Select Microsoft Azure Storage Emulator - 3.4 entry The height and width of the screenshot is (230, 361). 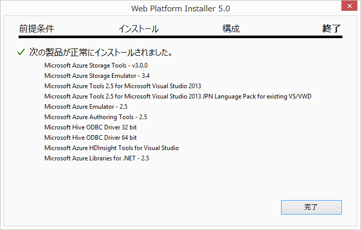[97, 76]
